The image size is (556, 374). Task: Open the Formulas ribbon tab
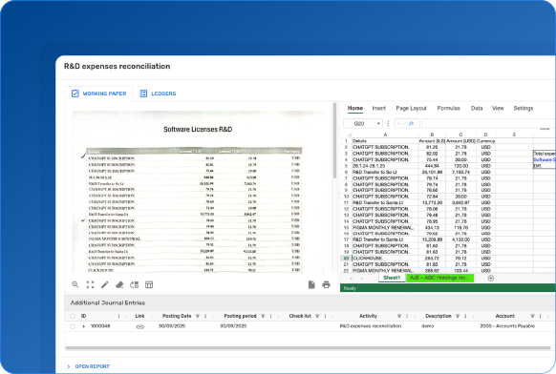449,108
